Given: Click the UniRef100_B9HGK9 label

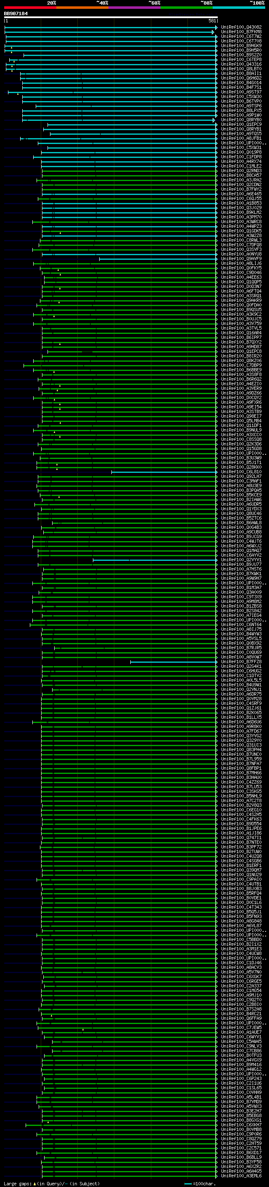Looking at the screenshot, I should click(x=241, y=45).
